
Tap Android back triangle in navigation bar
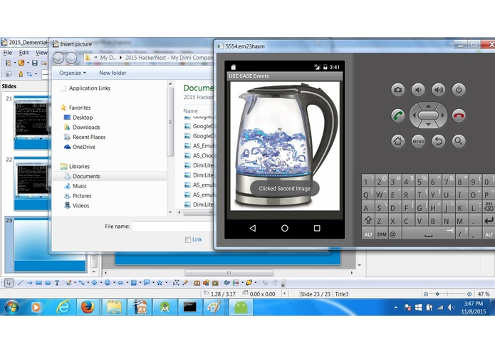tap(253, 228)
